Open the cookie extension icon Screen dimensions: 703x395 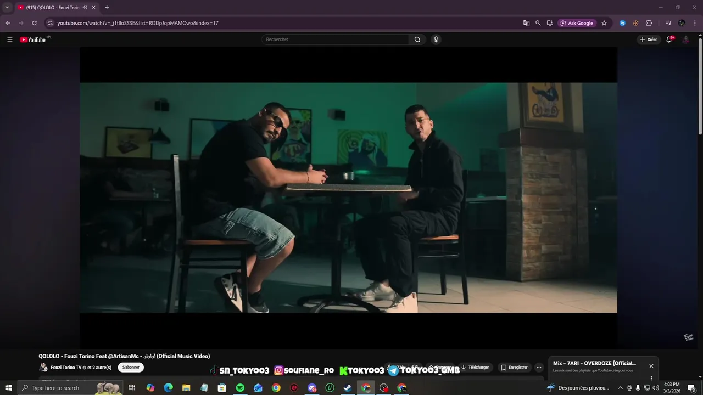[x=635, y=23]
